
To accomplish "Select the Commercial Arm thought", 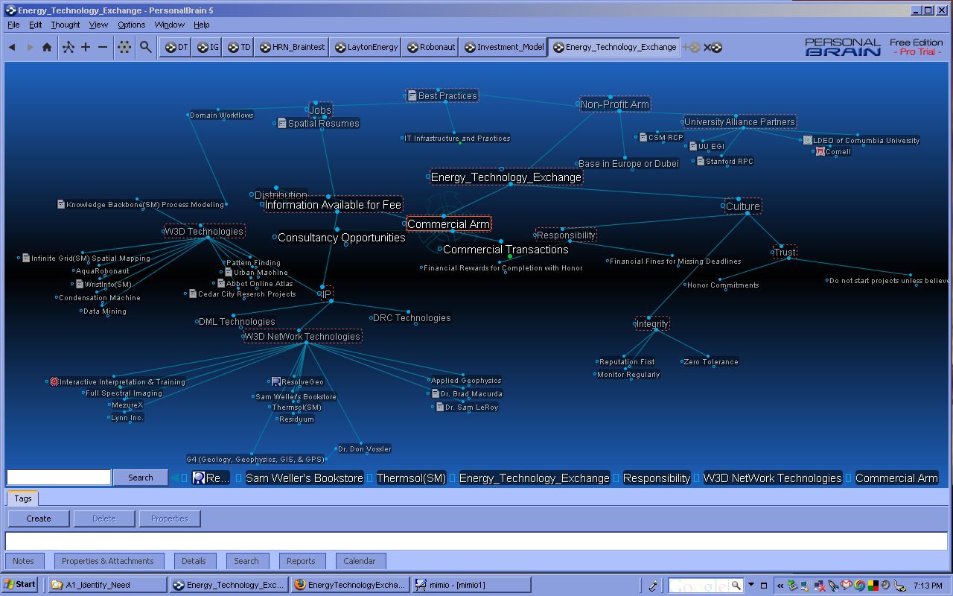I will [x=449, y=224].
